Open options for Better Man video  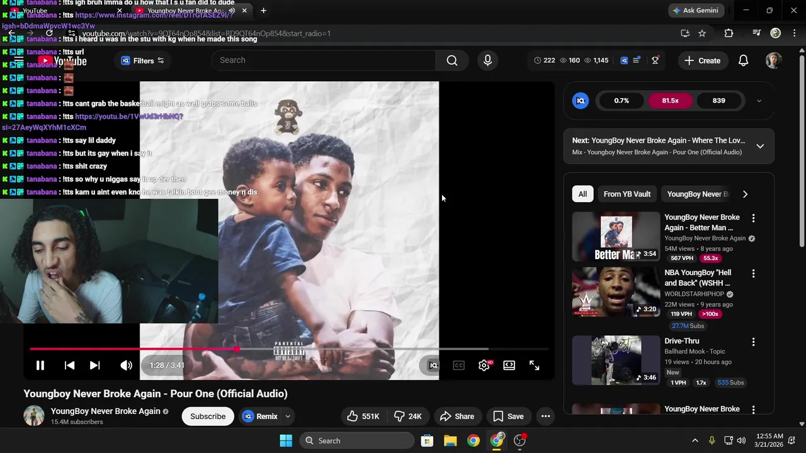pos(753,218)
